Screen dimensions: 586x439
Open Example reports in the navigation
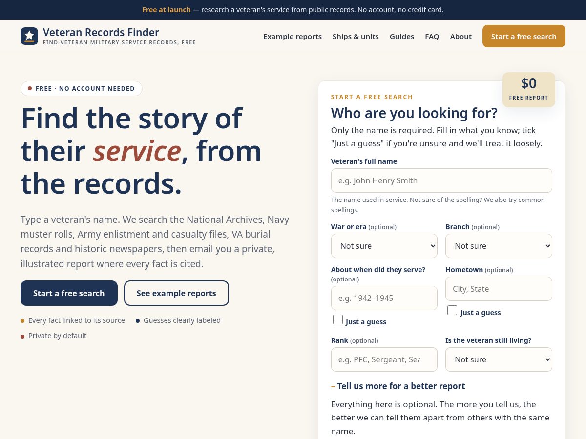point(293,37)
